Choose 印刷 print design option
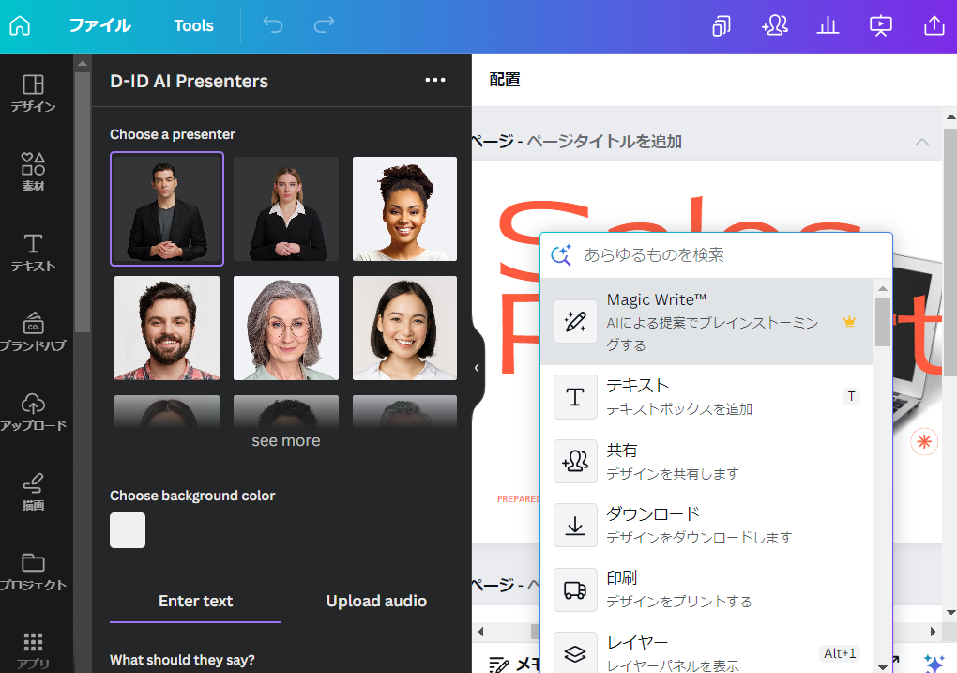The image size is (957, 673). 706,589
